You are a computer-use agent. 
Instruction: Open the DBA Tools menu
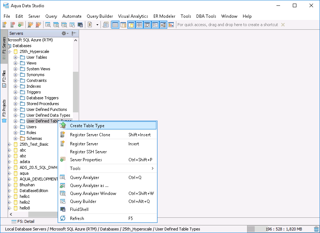206,16
